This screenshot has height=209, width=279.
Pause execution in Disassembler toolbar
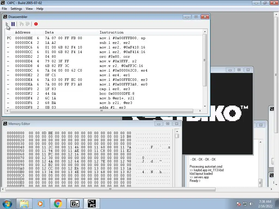point(13,24)
